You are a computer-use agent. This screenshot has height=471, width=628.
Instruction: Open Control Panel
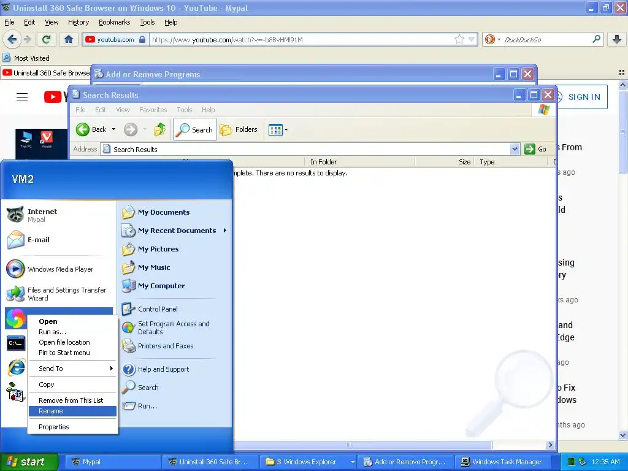[x=175, y=309]
